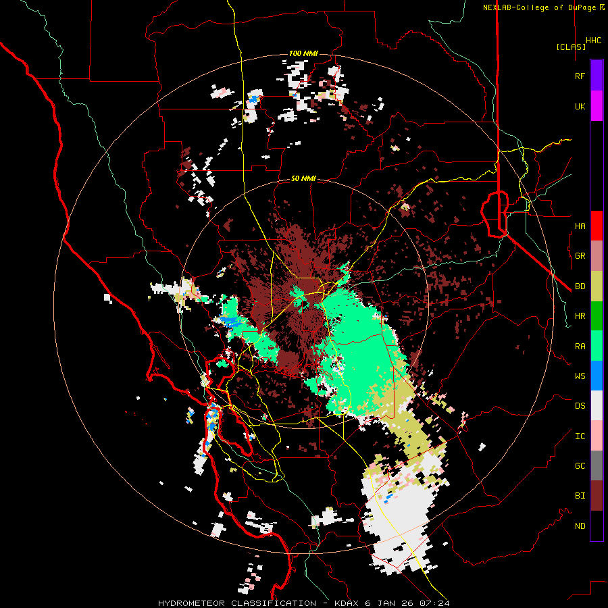Click the HA legend label
608x608 pixels.
point(580,226)
